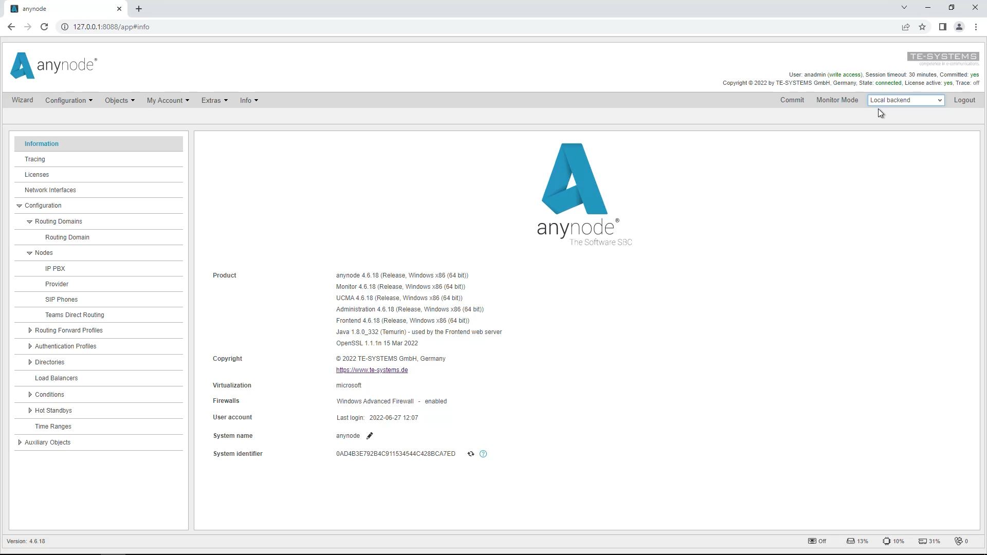The height and width of the screenshot is (555, 987).
Task: Select the SIP Phones node
Action: tap(99, 300)
